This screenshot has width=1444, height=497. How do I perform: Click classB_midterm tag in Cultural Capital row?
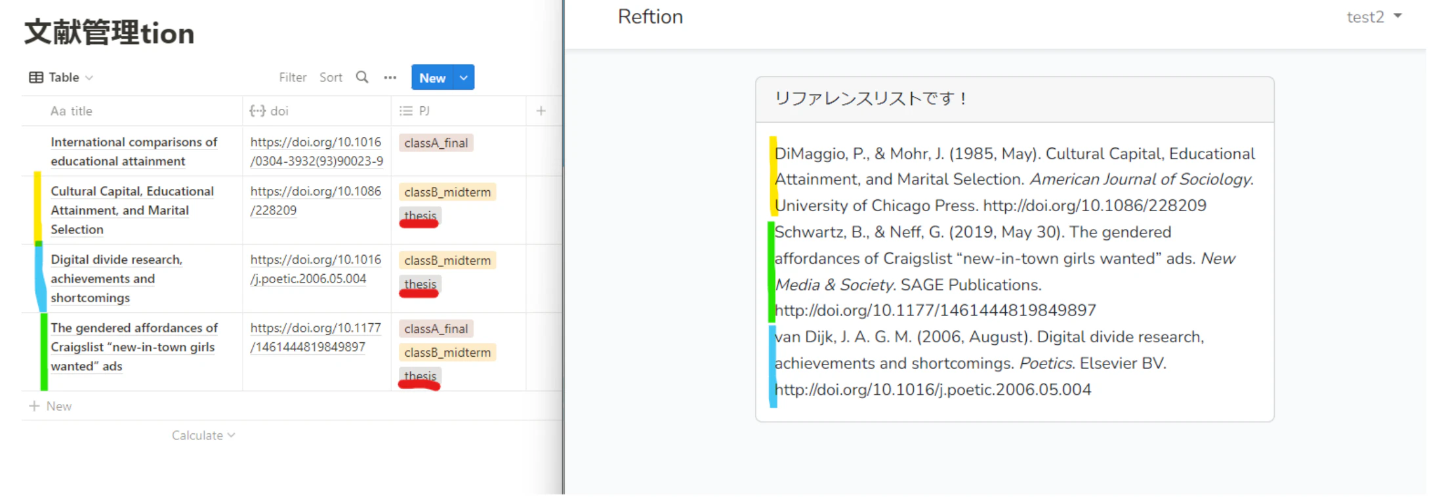tap(447, 192)
